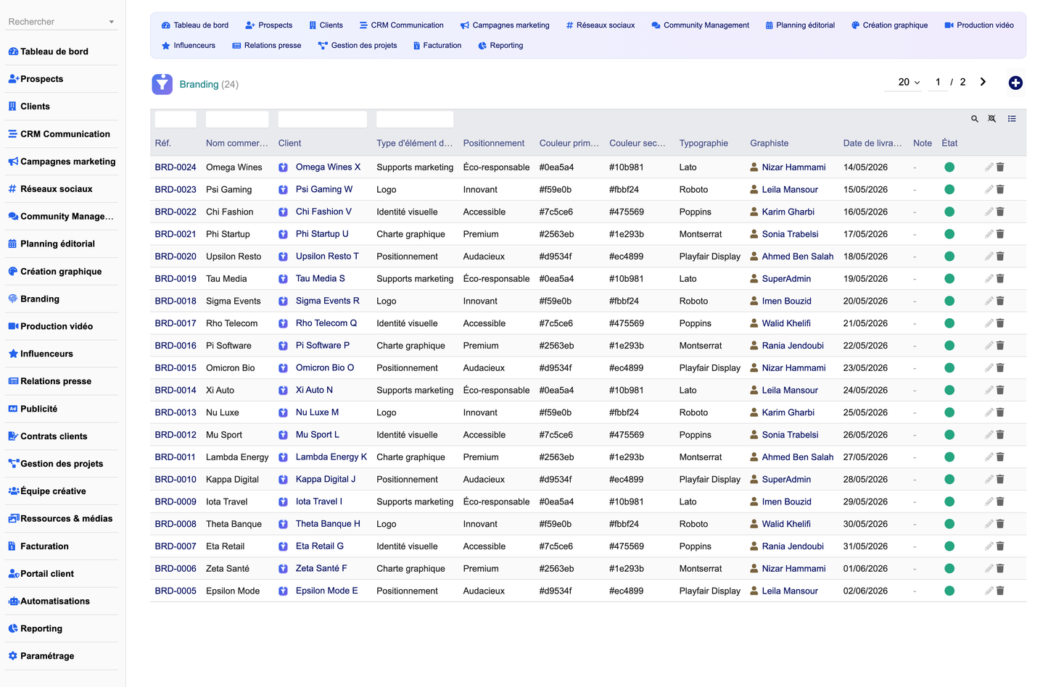
Task: Delete row BRD-0005 with trash icon
Action: 1000,591
